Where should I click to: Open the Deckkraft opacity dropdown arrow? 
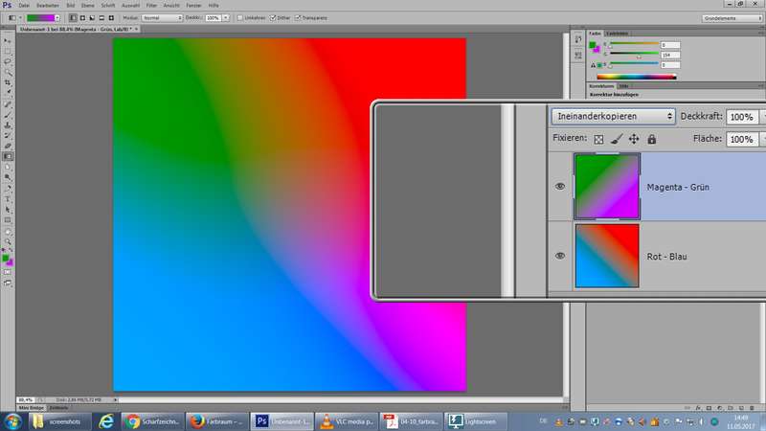pyautogui.click(x=761, y=116)
